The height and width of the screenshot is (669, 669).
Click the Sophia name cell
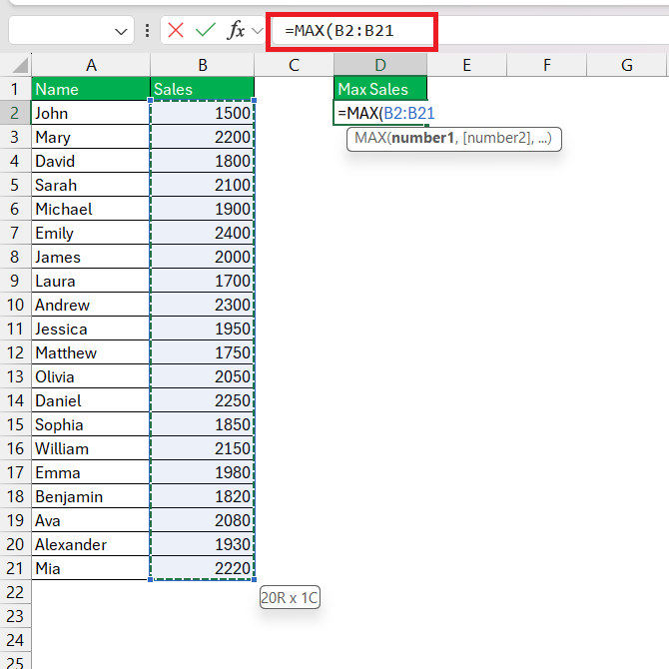click(x=91, y=424)
